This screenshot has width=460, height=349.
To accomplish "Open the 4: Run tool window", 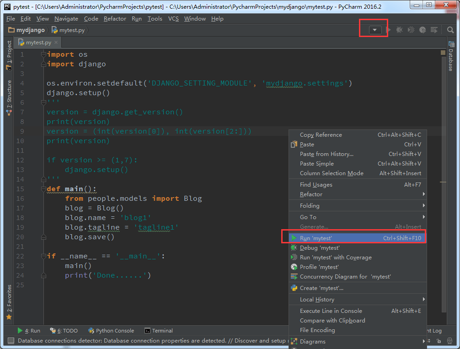I will pyautogui.click(x=29, y=331).
